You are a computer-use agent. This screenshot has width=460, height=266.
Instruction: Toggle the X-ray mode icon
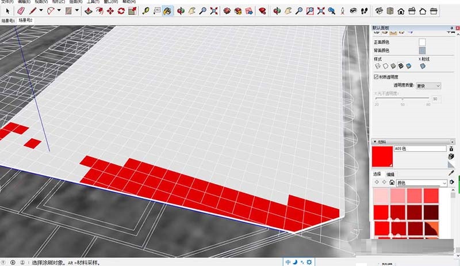tap(423, 66)
